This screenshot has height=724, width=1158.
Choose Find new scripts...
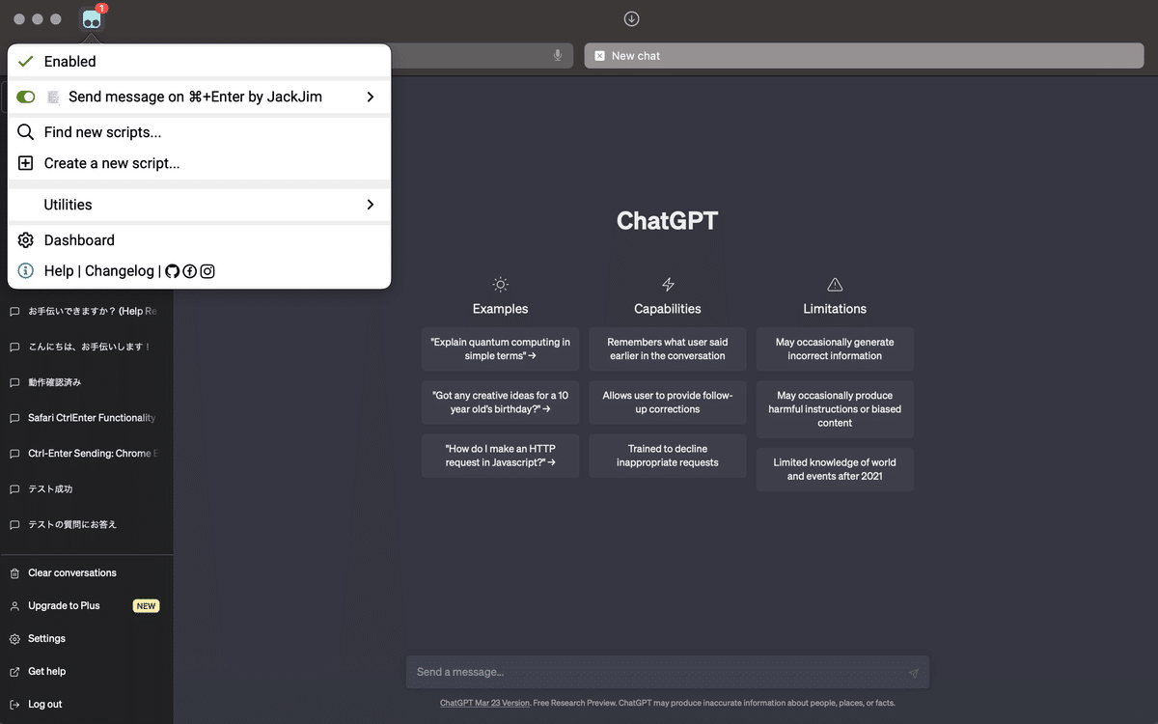click(x=102, y=132)
